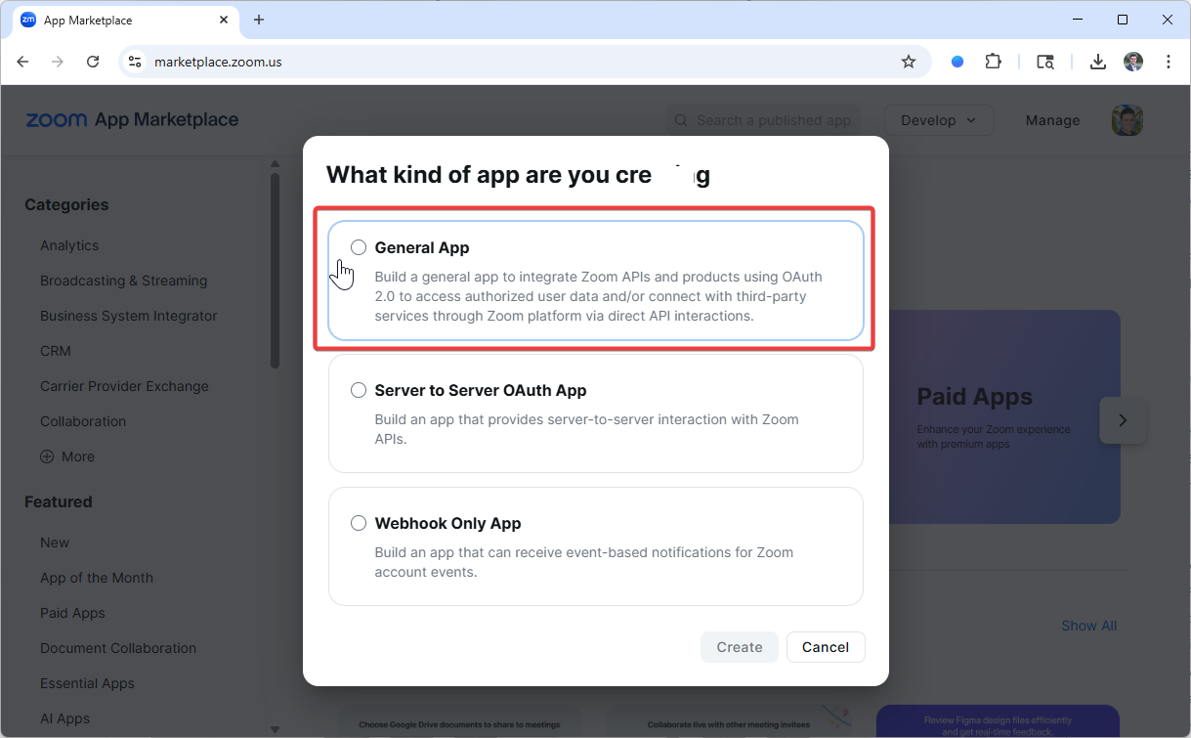Viewport: 1191px width, 738px height.
Task: Go forward in browser history
Action: click(x=58, y=62)
